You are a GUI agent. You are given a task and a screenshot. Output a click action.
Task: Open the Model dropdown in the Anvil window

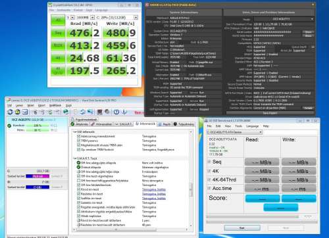pyautogui.click(x=284, y=19)
